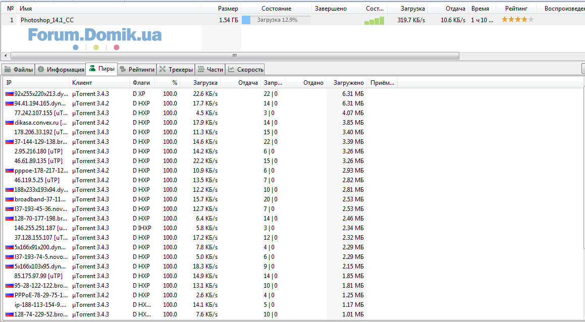Image resolution: width=585 pixels, height=322 pixels.
Task: Sort peers by the IP column header
Action: click(36, 83)
